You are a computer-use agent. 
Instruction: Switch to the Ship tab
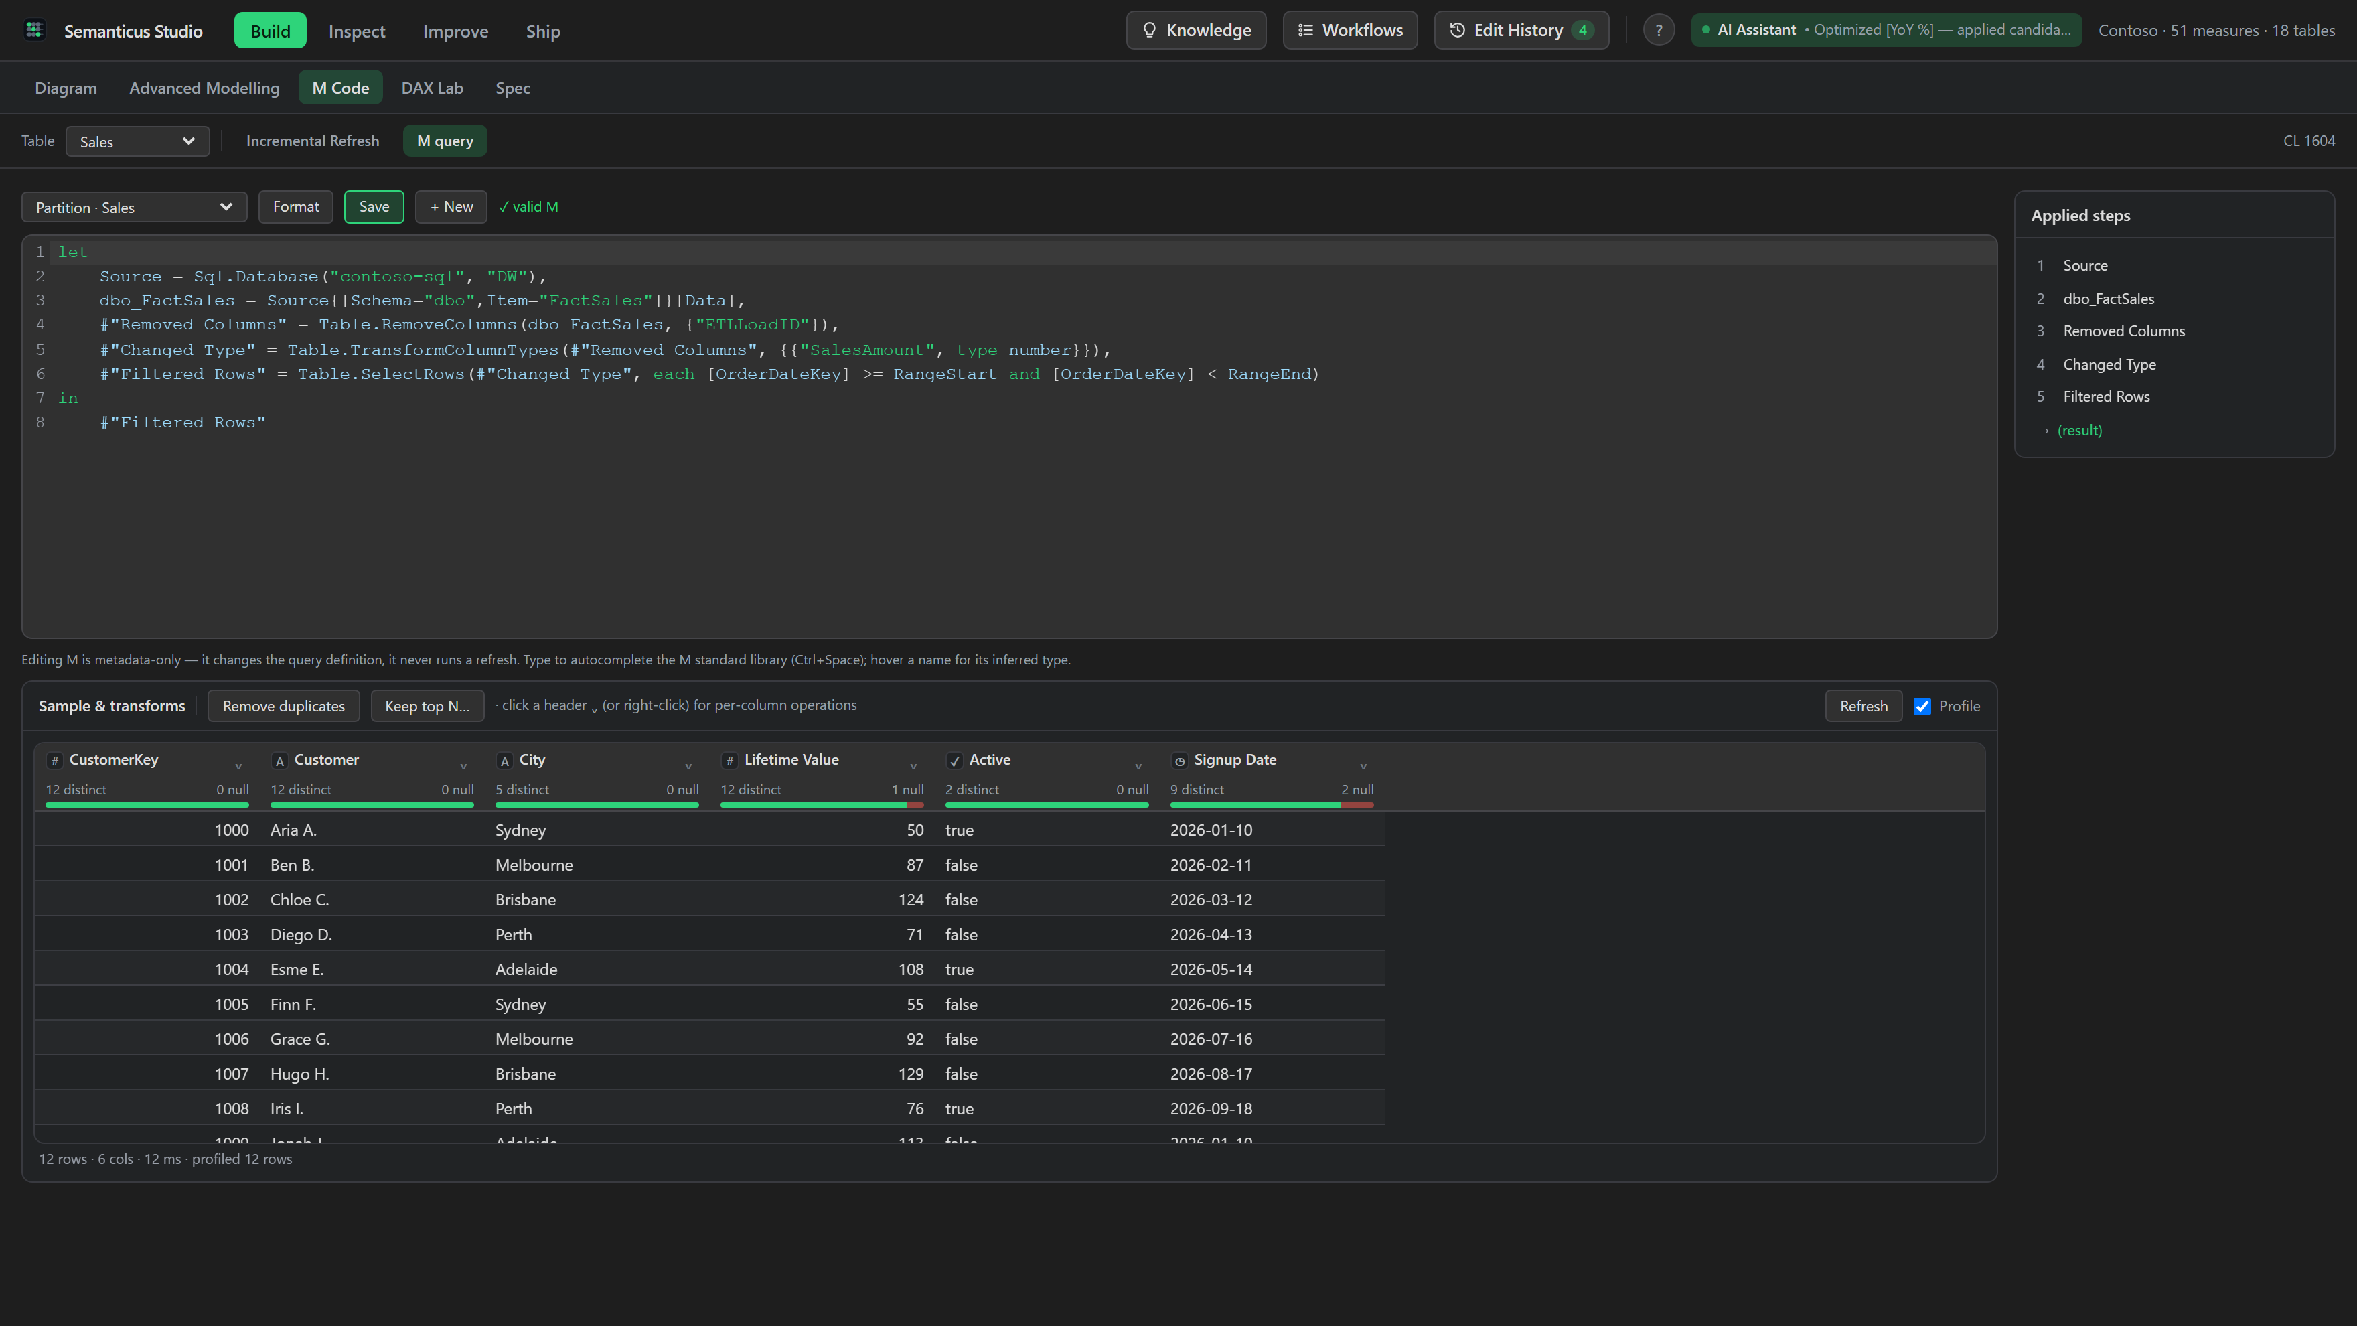click(542, 30)
